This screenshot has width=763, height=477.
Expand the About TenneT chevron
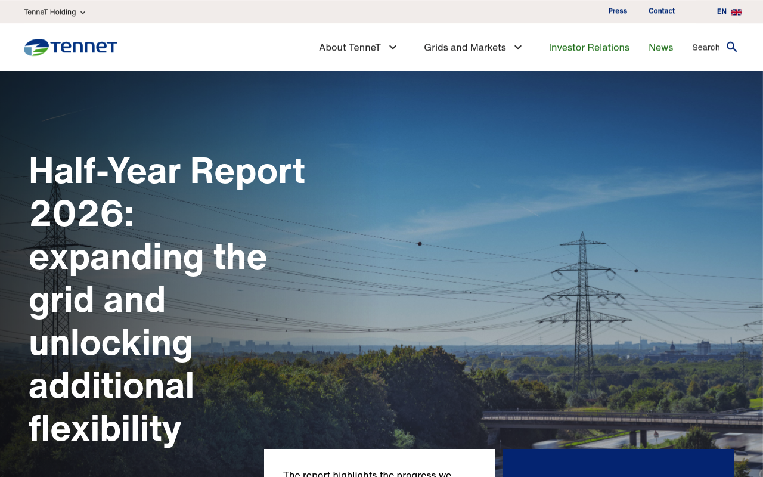(x=393, y=47)
